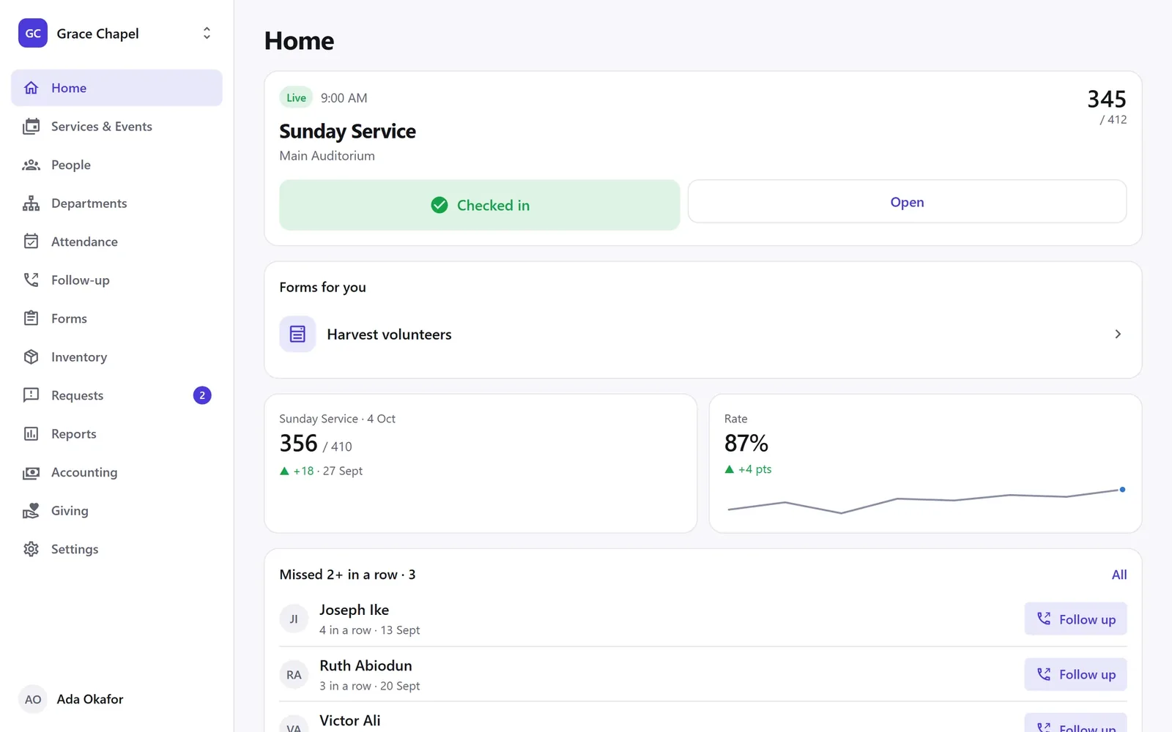Click the 345 attendance count

click(x=1107, y=99)
